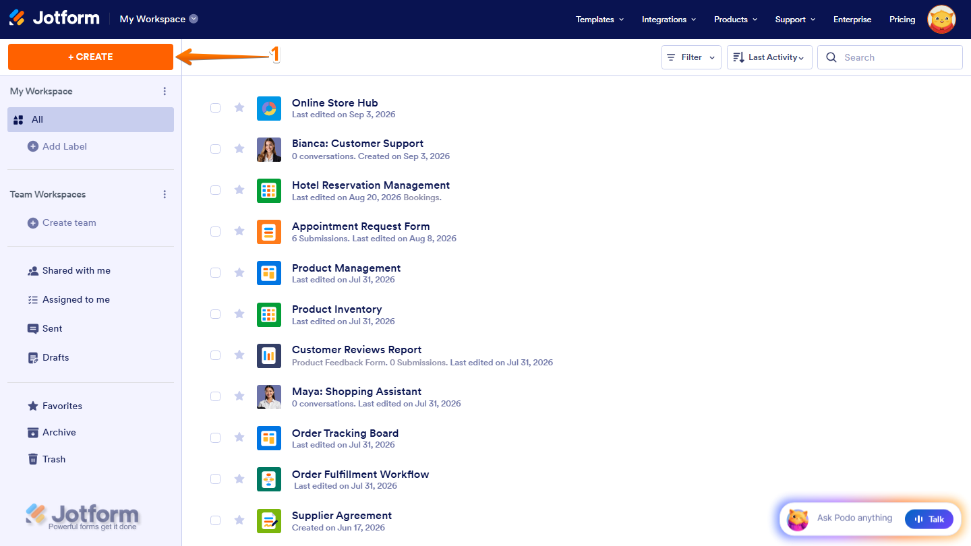Click Customer Reviews Report icon
This screenshot has width=971, height=546.
269,356
